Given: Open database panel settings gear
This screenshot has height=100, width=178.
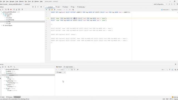Looking at the screenshot, I should click(41, 7).
